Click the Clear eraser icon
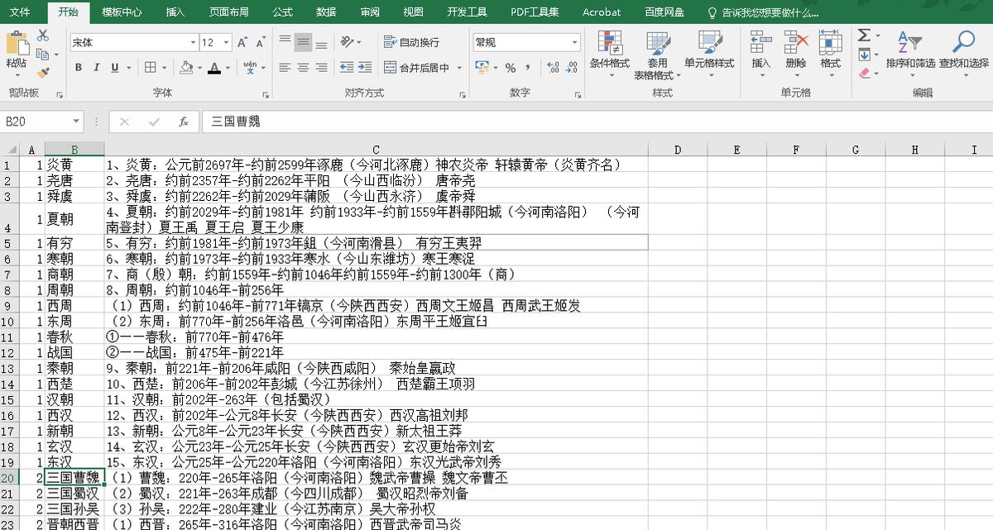The image size is (993, 530). 864,73
